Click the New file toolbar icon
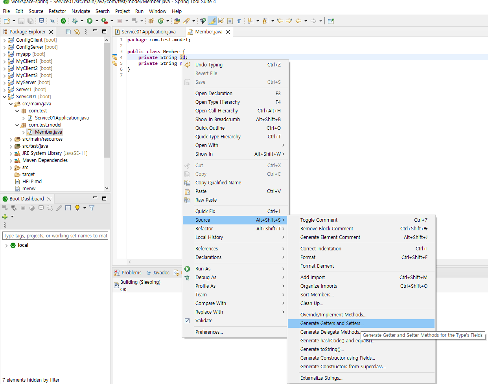 click(7, 21)
